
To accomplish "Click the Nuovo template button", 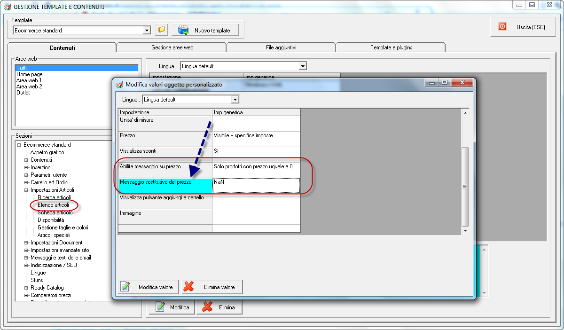I will [205, 30].
